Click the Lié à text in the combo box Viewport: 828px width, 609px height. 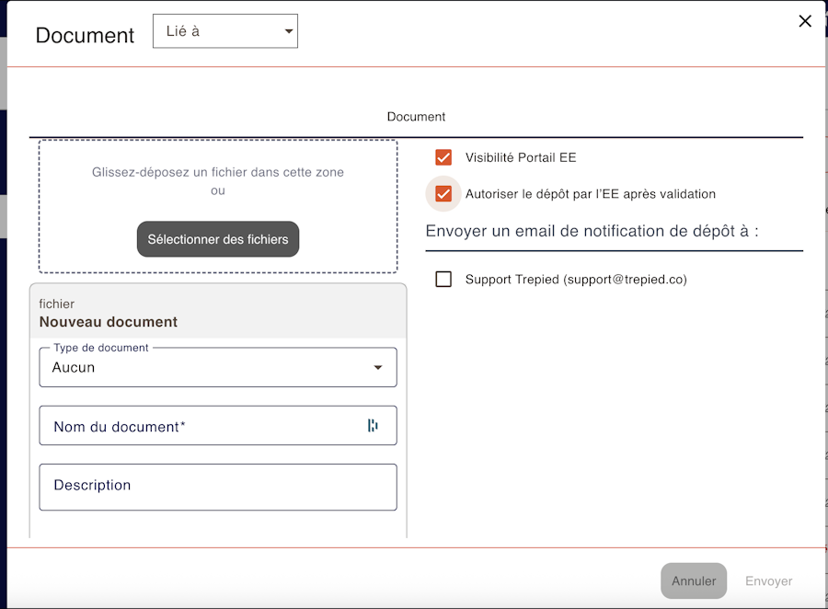coord(183,31)
